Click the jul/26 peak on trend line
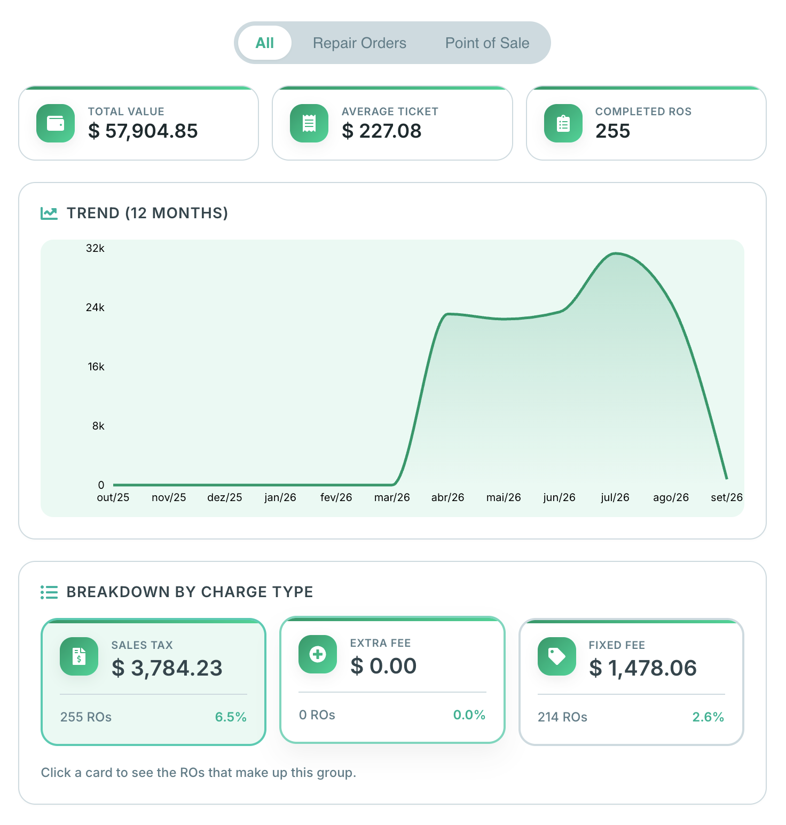 [x=616, y=253]
